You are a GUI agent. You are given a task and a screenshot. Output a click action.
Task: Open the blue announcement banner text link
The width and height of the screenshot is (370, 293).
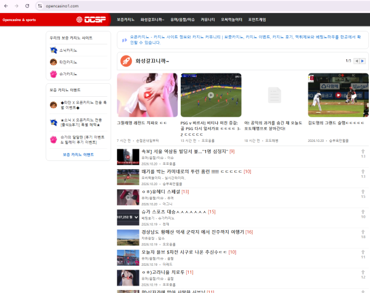coord(245,39)
